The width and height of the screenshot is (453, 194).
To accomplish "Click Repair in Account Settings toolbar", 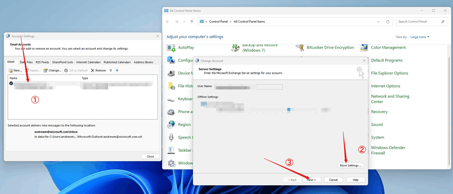I will 33,71.
